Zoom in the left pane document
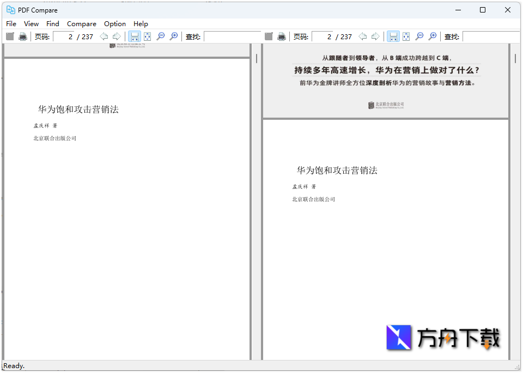 [x=173, y=36]
